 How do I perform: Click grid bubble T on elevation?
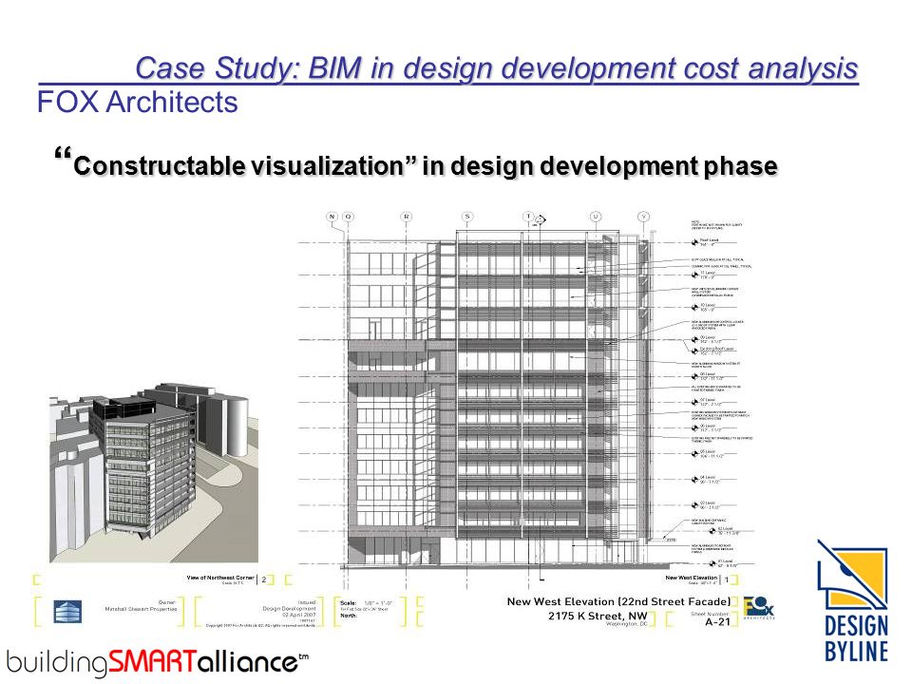pos(528,217)
